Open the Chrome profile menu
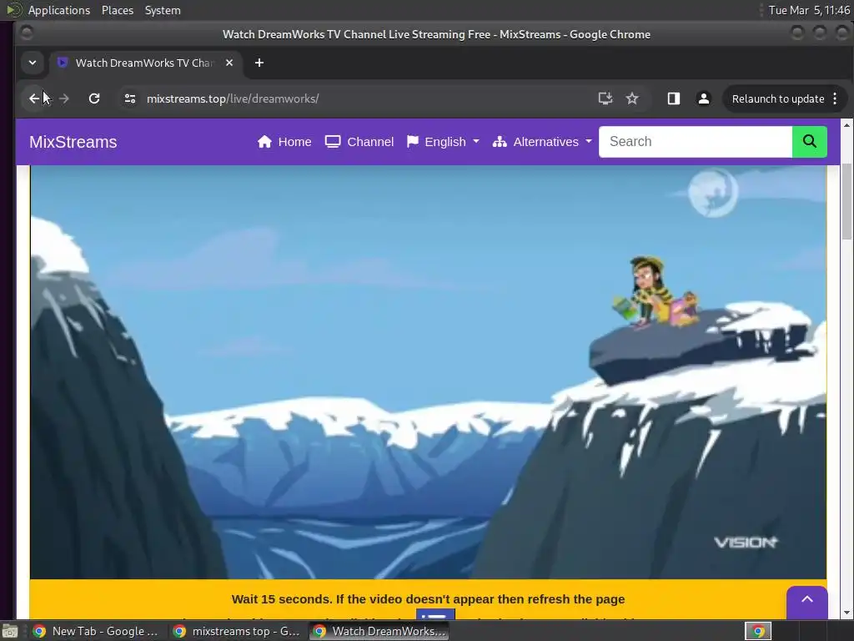The height and width of the screenshot is (641, 854). tap(703, 98)
